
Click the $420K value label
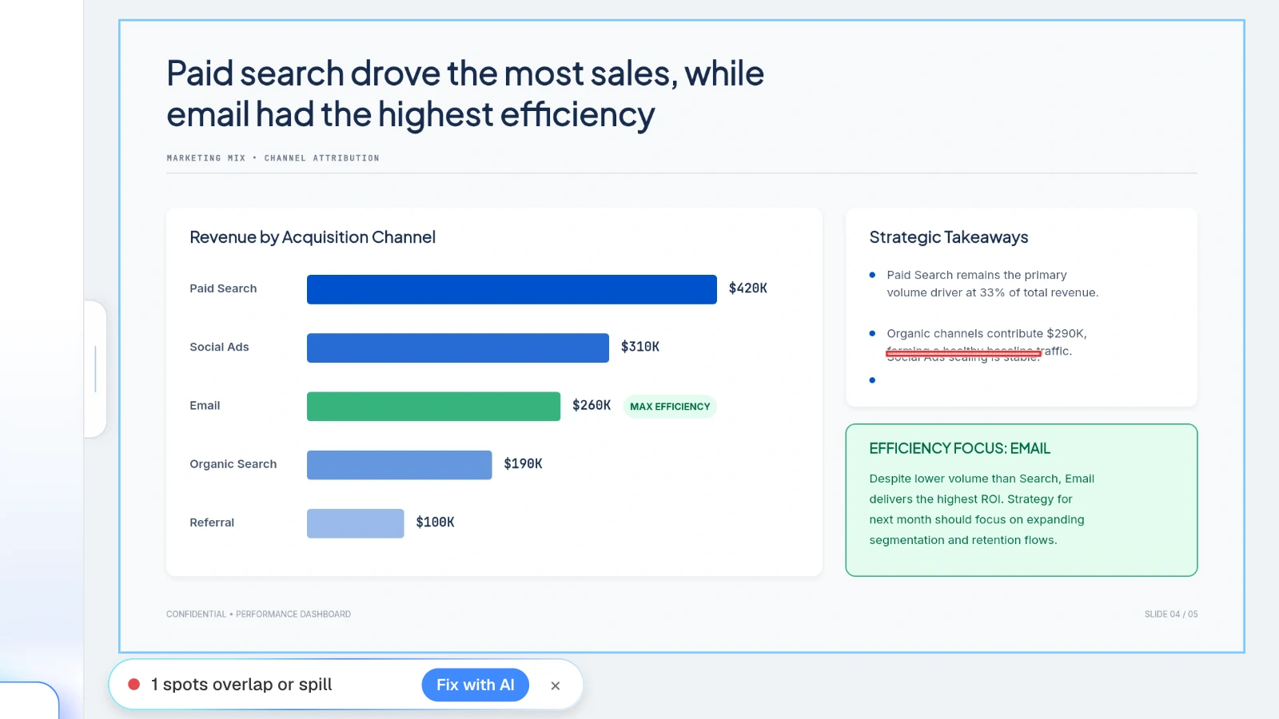pyautogui.click(x=747, y=288)
